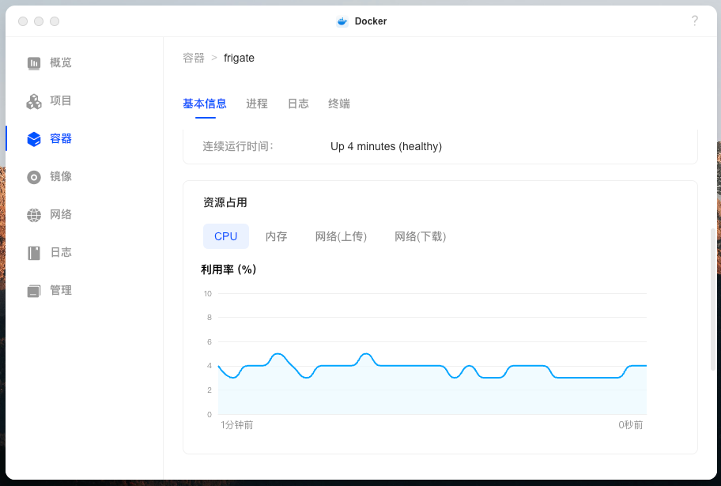
Task: Switch resource view to 内存 memory
Action: (x=276, y=236)
